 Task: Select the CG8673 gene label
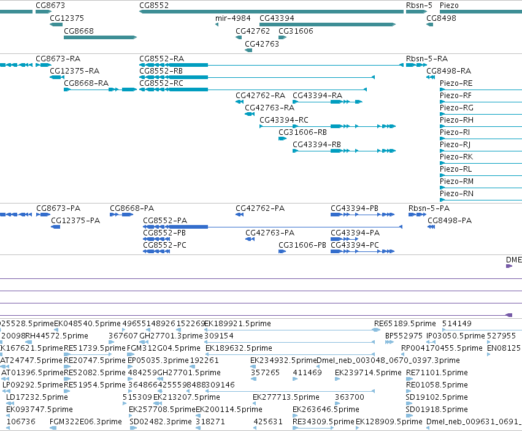coord(50,6)
